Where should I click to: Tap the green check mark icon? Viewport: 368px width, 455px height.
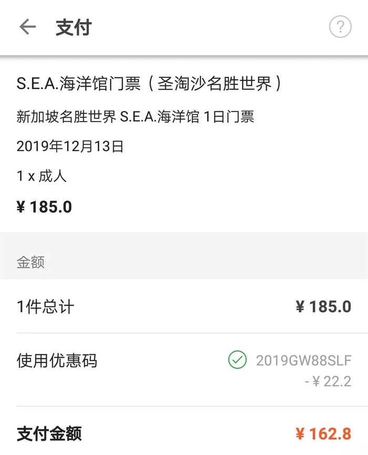click(x=237, y=360)
